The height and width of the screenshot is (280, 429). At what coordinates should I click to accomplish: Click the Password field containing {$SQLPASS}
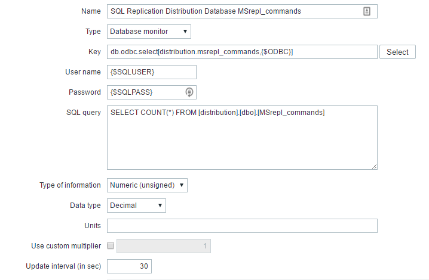[145, 92]
